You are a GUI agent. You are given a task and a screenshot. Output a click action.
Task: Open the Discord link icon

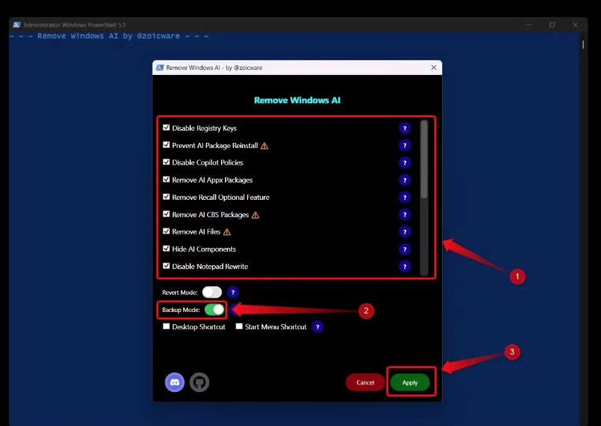point(175,382)
